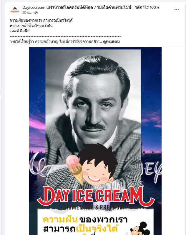Viewport: 186px width, 235px height.
Task: Click the black ของพวกเรา text in the poster
Action: pyautogui.click(x=103, y=220)
